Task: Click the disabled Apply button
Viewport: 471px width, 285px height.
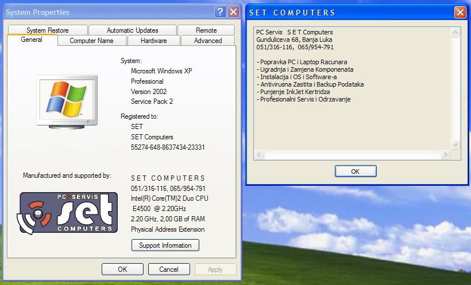Action: click(x=215, y=269)
